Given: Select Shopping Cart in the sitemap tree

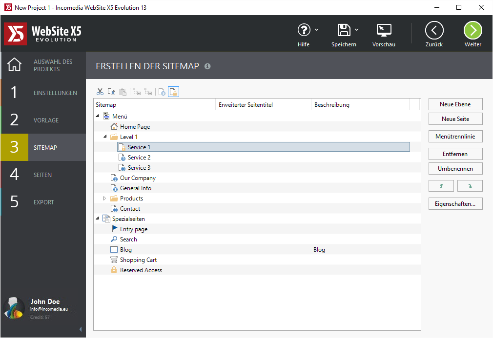Looking at the screenshot, I should click(x=138, y=260).
